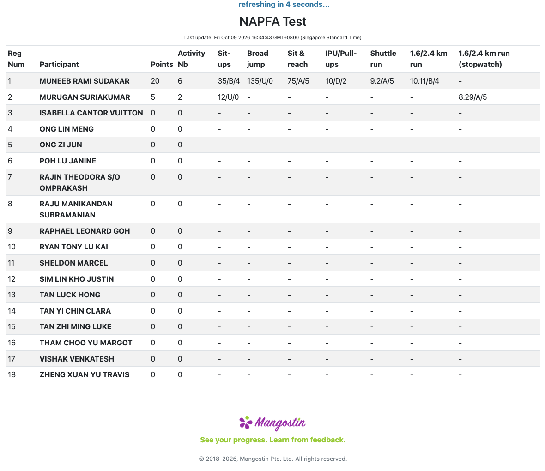Image resolution: width=545 pixels, height=471 pixels.
Task: Select participant MUNEEB RAMI SUDAKAR
Action: (x=85, y=81)
